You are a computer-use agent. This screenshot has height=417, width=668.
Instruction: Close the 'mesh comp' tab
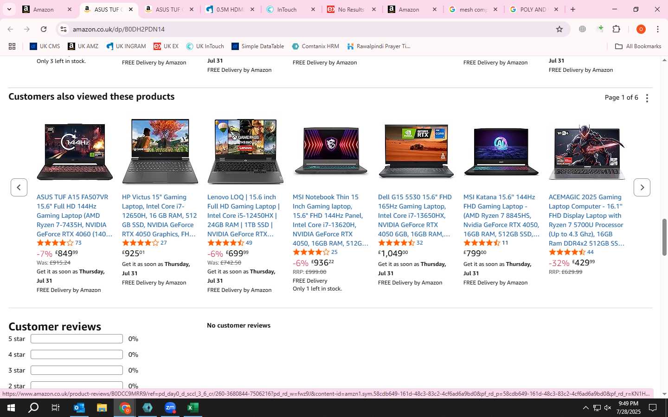(495, 9)
